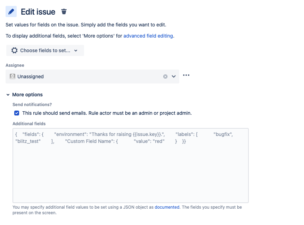Collapse the More options chevron
304x225 pixels.
8,95
